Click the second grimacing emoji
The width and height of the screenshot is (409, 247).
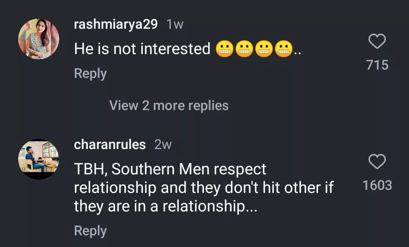click(x=244, y=49)
